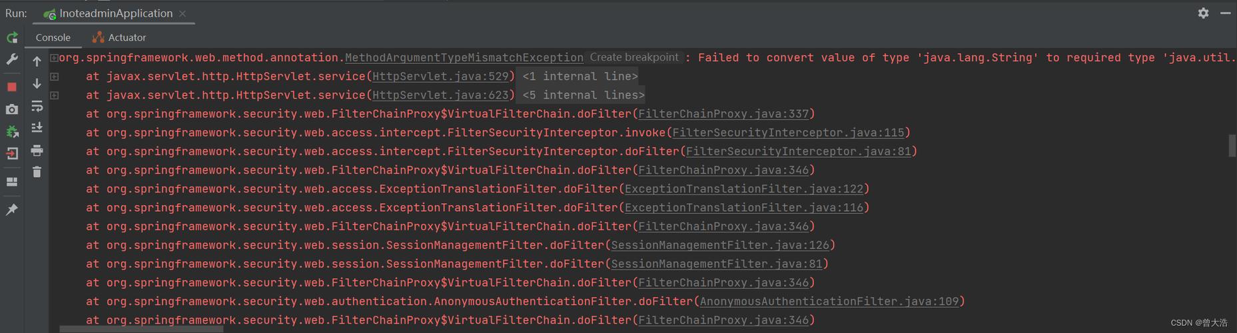Toggle the pin tab icon

12,210
